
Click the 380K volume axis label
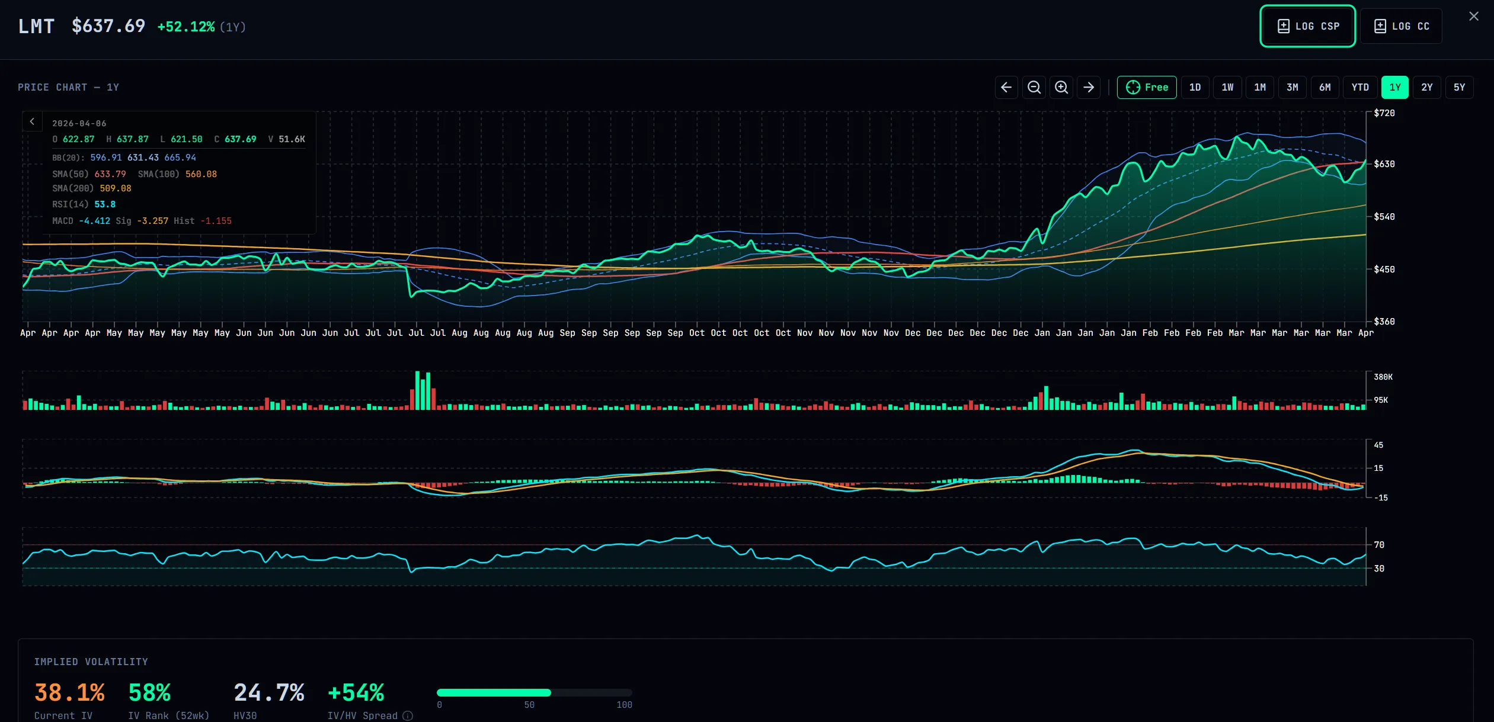[x=1383, y=377]
